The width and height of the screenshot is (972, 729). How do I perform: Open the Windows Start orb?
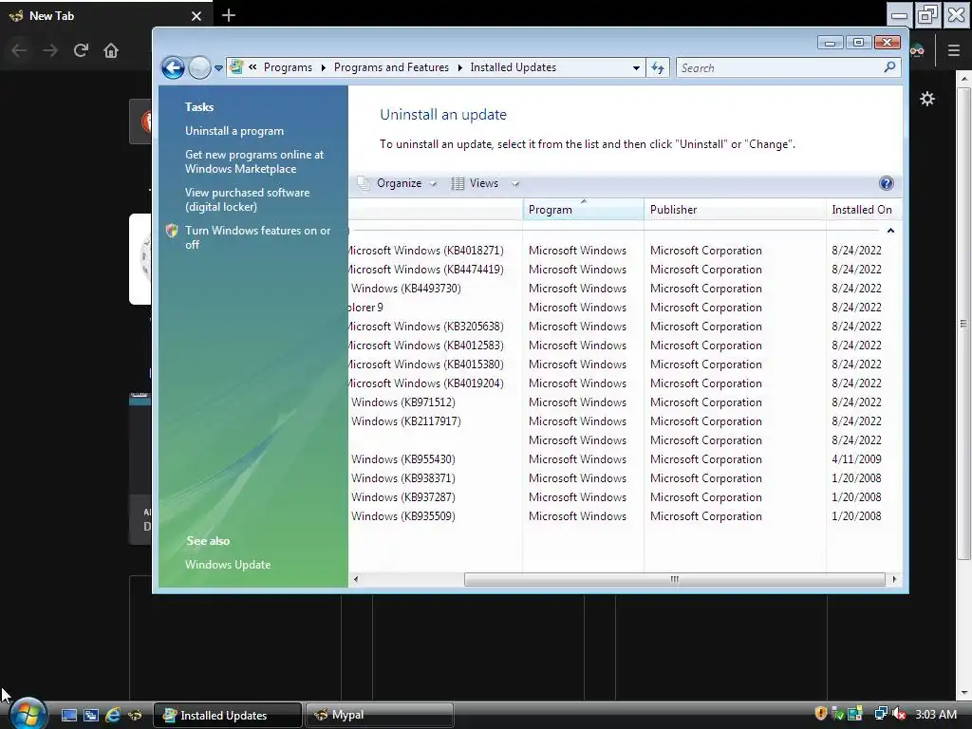pos(28,713)
